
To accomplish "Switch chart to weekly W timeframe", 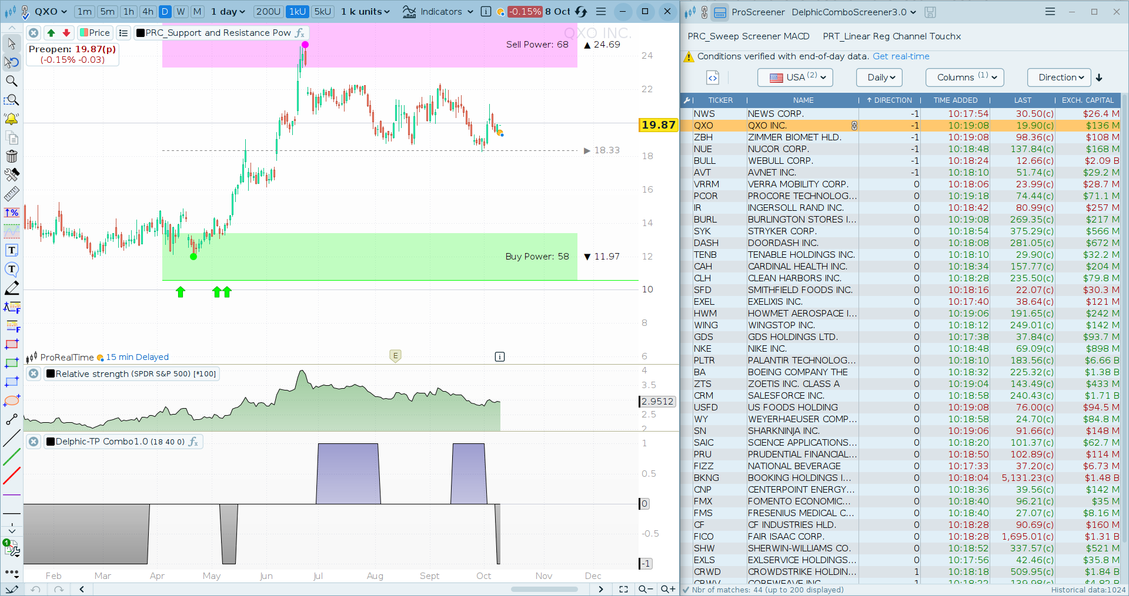I will pyautogui.click(x=181, y=12).
